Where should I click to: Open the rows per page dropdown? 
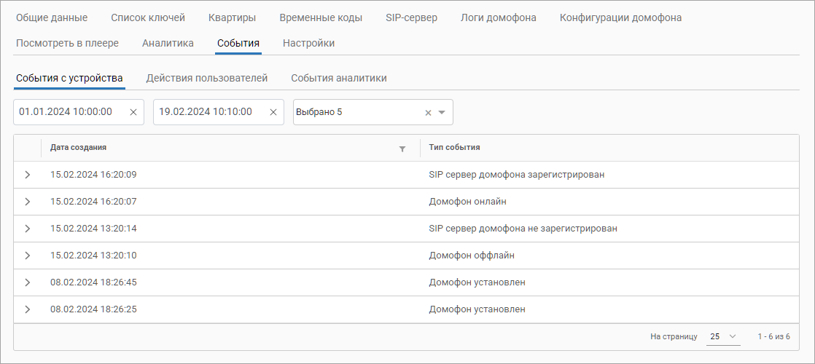[x=724, y=336]
